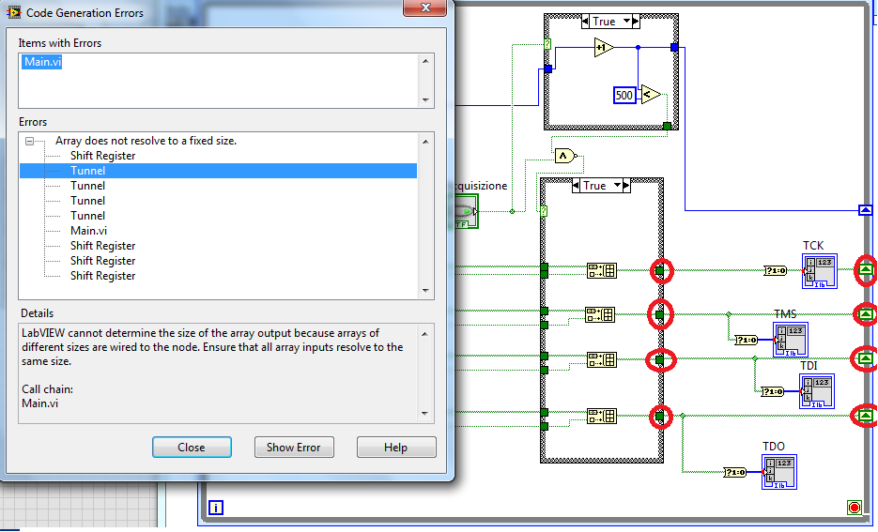Select the Less Than comparison node
The width and height of the screenshot is (878, 532).
650,94
